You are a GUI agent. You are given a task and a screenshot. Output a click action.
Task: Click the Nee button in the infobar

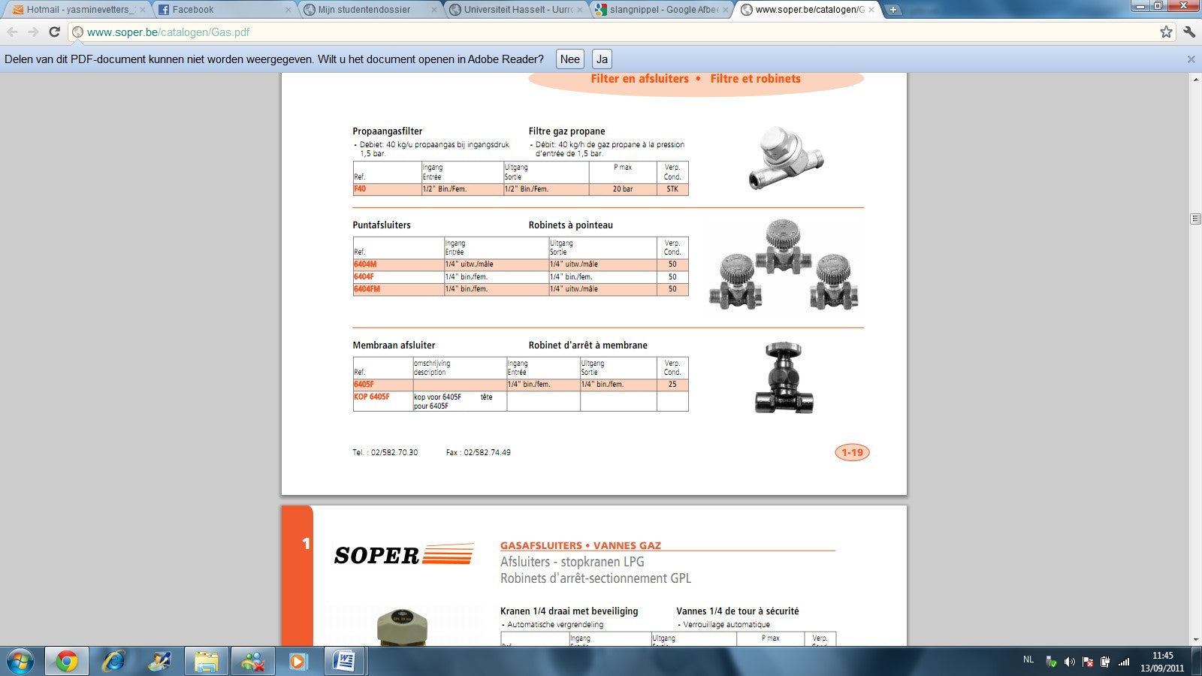pos(569,59)
